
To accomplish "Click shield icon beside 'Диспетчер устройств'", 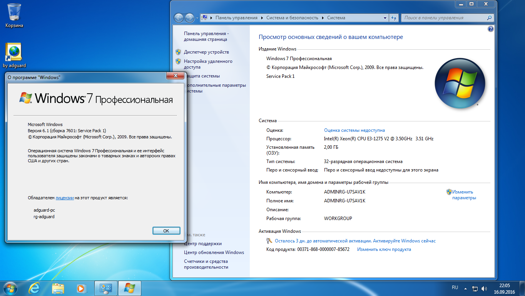I will pos(178,52).
